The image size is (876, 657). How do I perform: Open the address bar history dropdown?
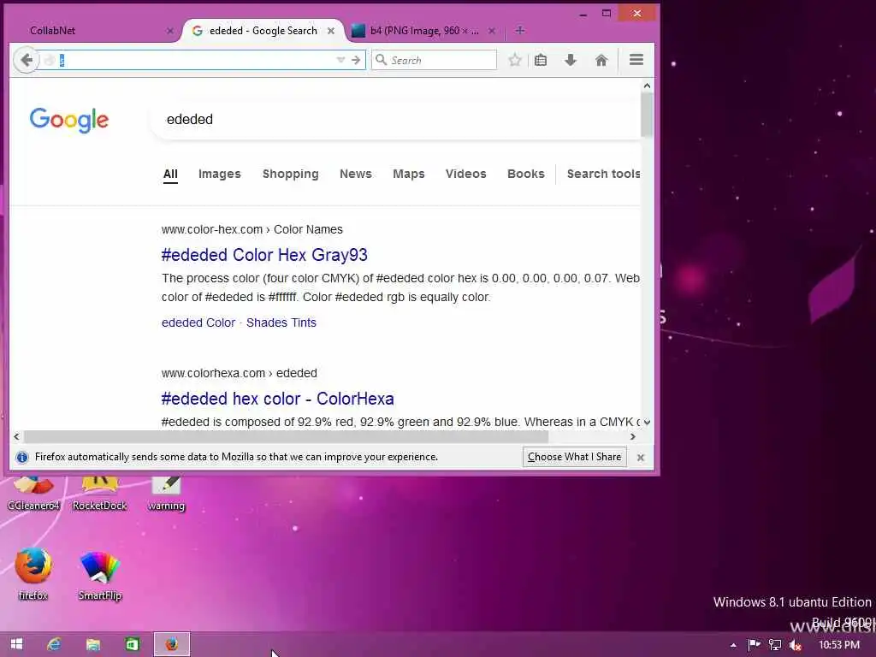point(340,60)
